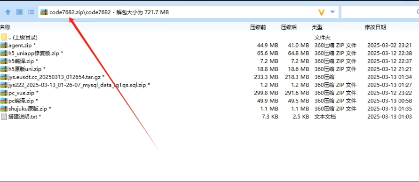Switch to the list view icon
Image resolution: width=419 pixels, height=182 pixels.
point(31,12)
